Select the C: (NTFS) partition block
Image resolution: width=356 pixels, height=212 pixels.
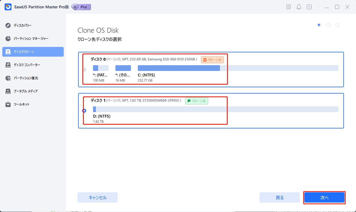[x=179, y=68]
